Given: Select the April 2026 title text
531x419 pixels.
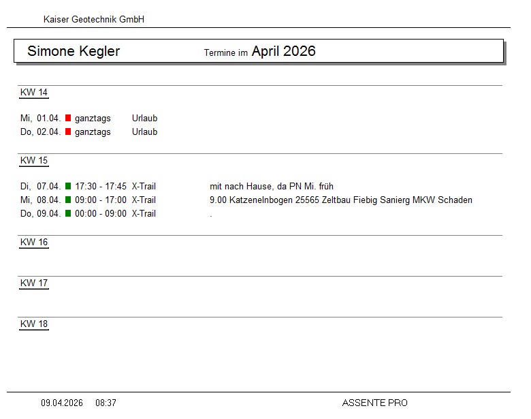Looking at the screenshot, I should (x=283, y=52).
